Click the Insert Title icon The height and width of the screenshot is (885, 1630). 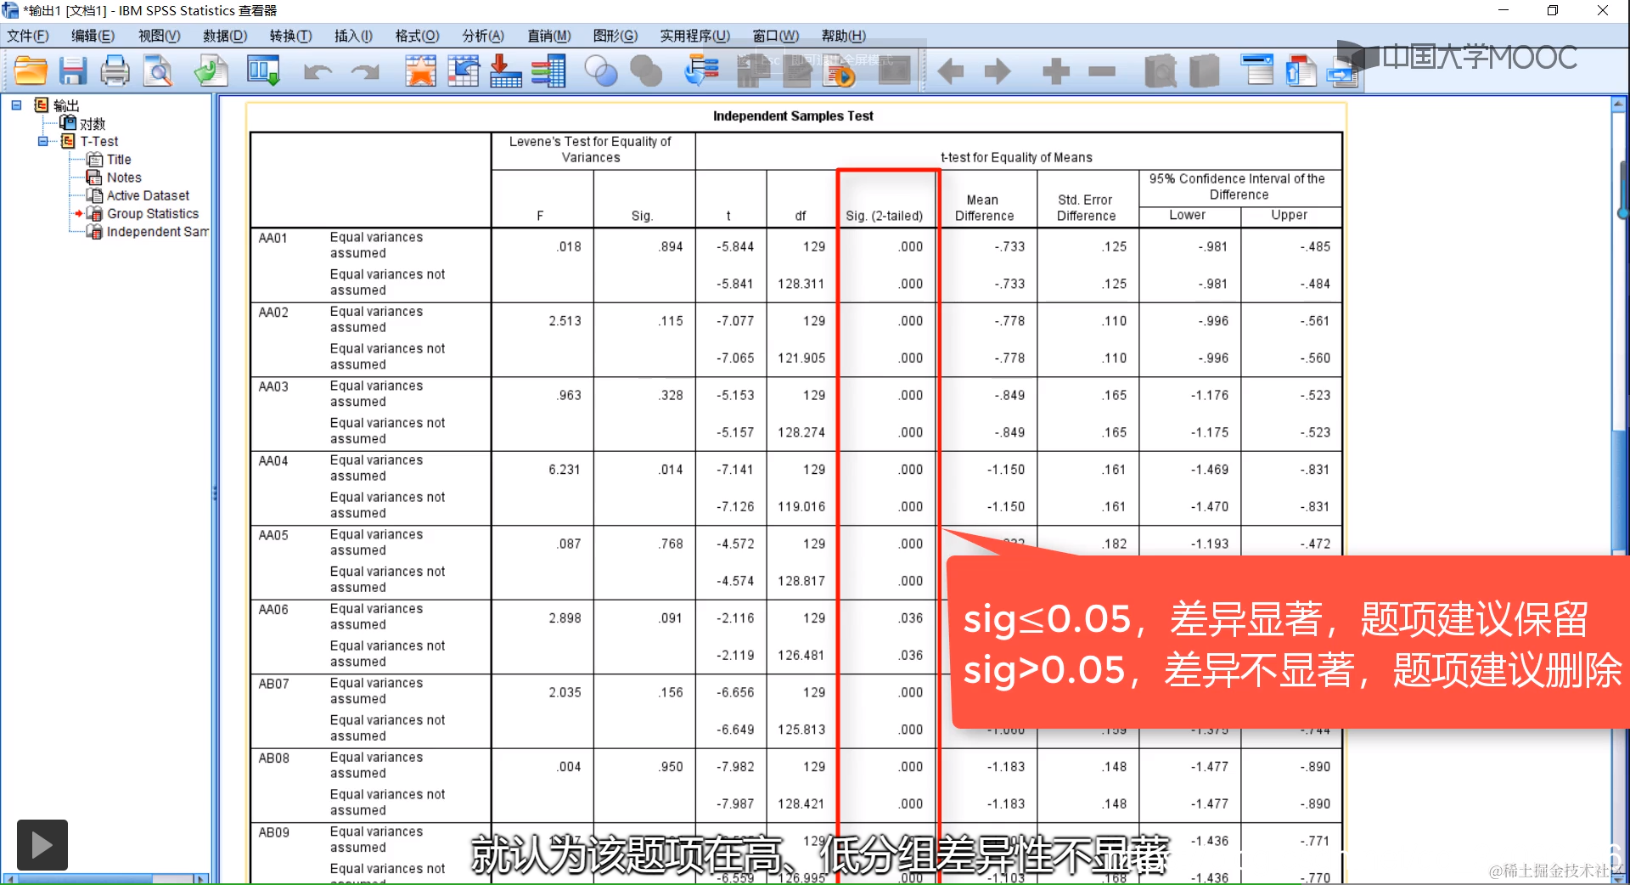pyautogui.click(x=1301, y=70)
